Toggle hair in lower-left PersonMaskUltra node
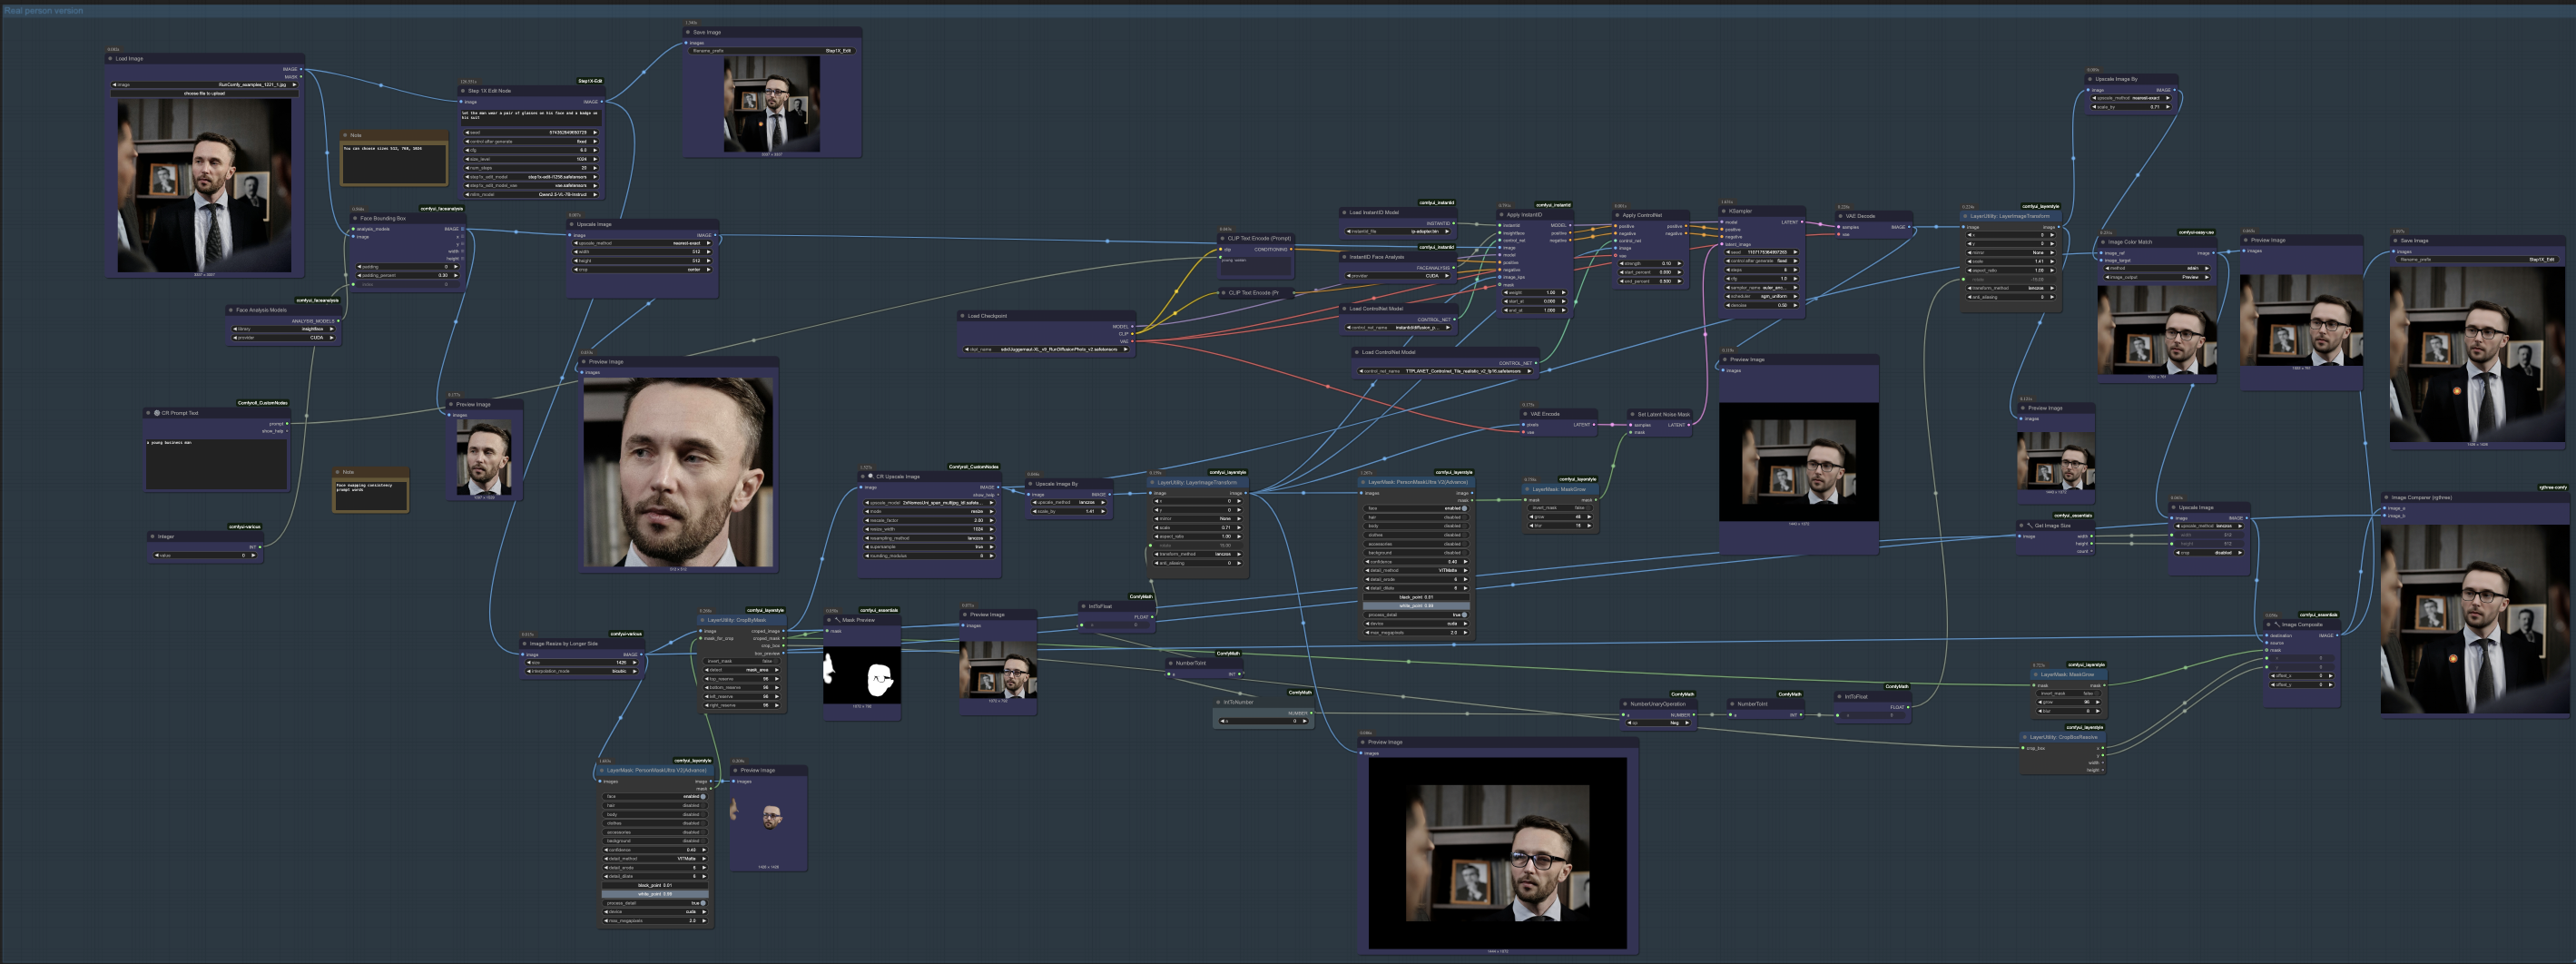 (x=655, y=805)
